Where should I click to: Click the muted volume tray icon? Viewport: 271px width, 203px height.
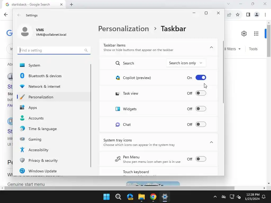(x=239, y=197)
